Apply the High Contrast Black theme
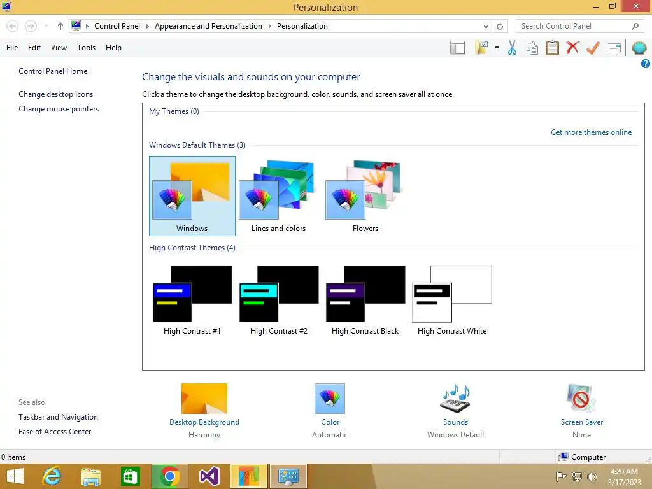This screenshot has height=489, width=652. [x=365, y=301]
